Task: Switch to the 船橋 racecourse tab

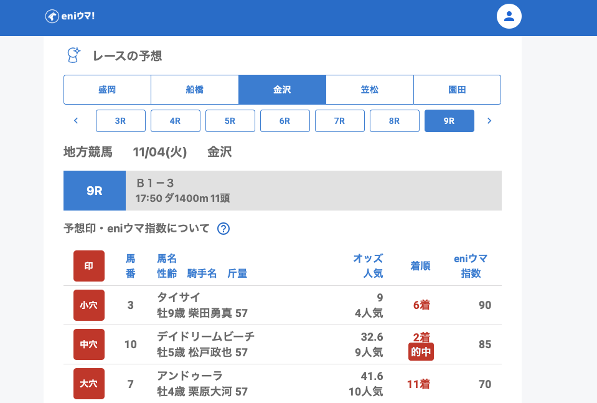Action: point(195,90)
